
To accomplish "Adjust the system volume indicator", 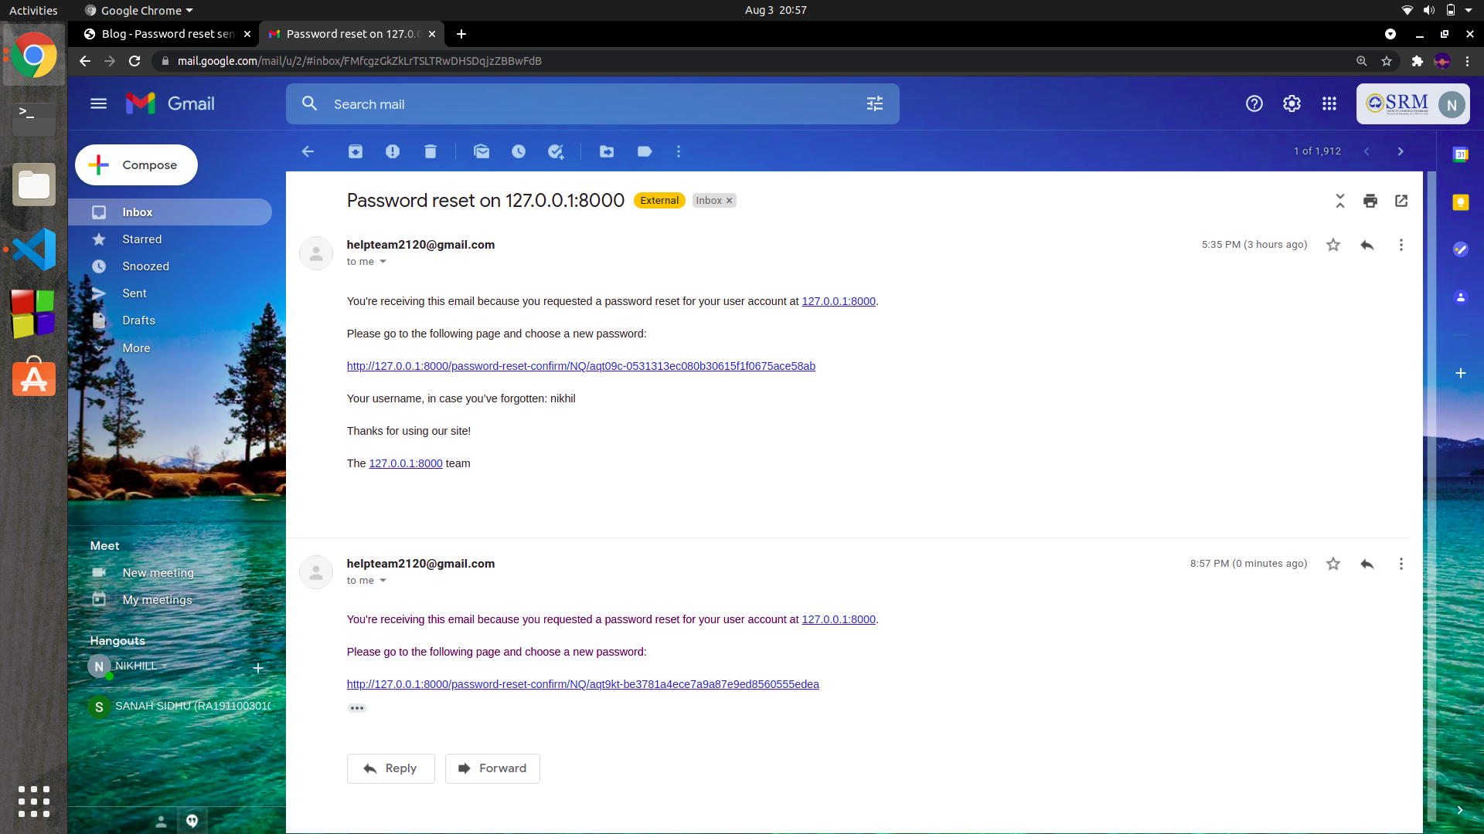I will tap(1428, 10).
